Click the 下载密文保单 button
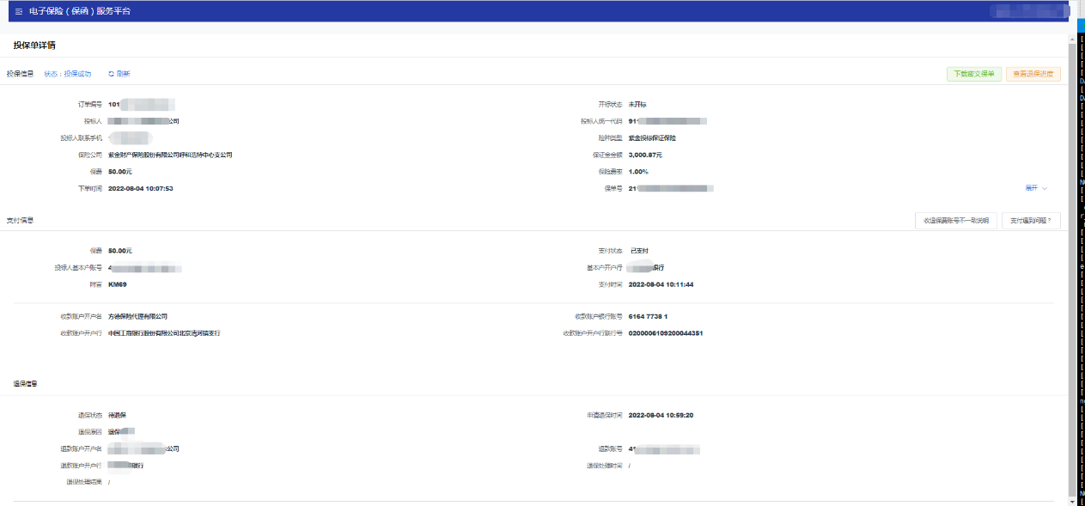 click(x=974, y=74)
